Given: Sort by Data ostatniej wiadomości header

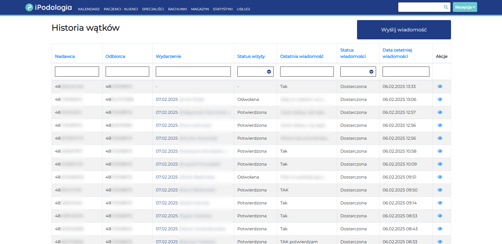Looking at the screenshot, I should pyautogui.click(x=397, y=53).
